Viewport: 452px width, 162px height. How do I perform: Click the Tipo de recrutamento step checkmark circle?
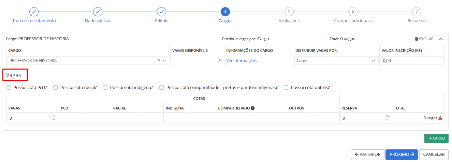point(34,12)
